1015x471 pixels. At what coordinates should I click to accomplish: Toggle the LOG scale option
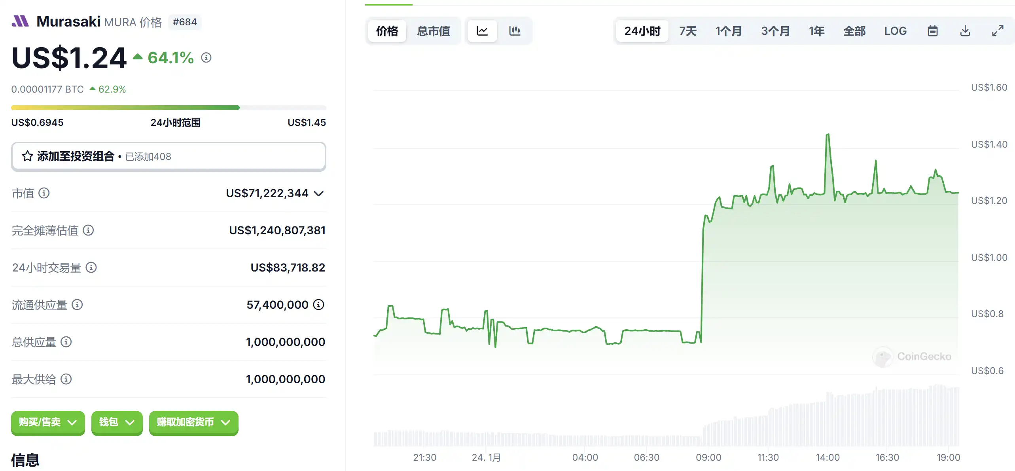point(895,31)
